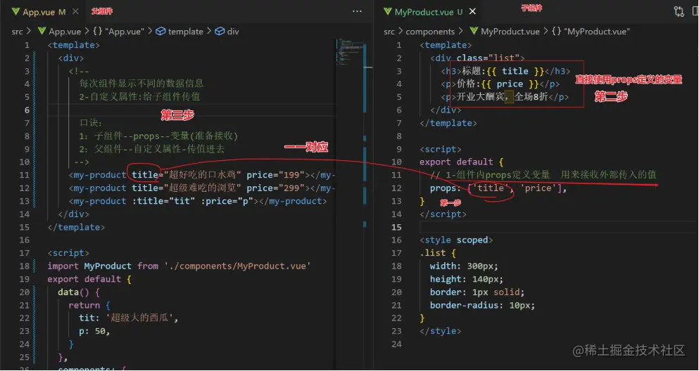
Task: Click line number 15 in the MyProduct.vue gutter
Action: (x=396, y=227)
